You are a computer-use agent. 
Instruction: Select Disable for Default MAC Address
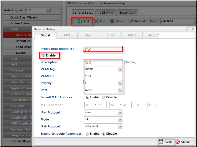104,97
